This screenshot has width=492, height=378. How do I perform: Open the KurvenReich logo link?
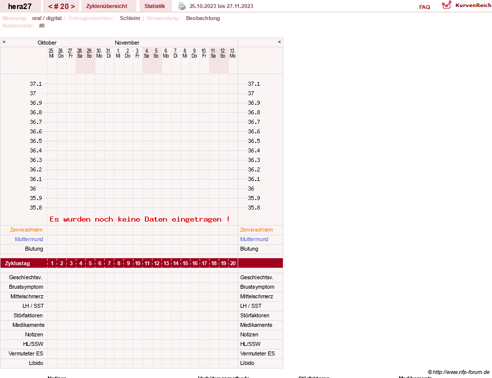pos(466,6)
